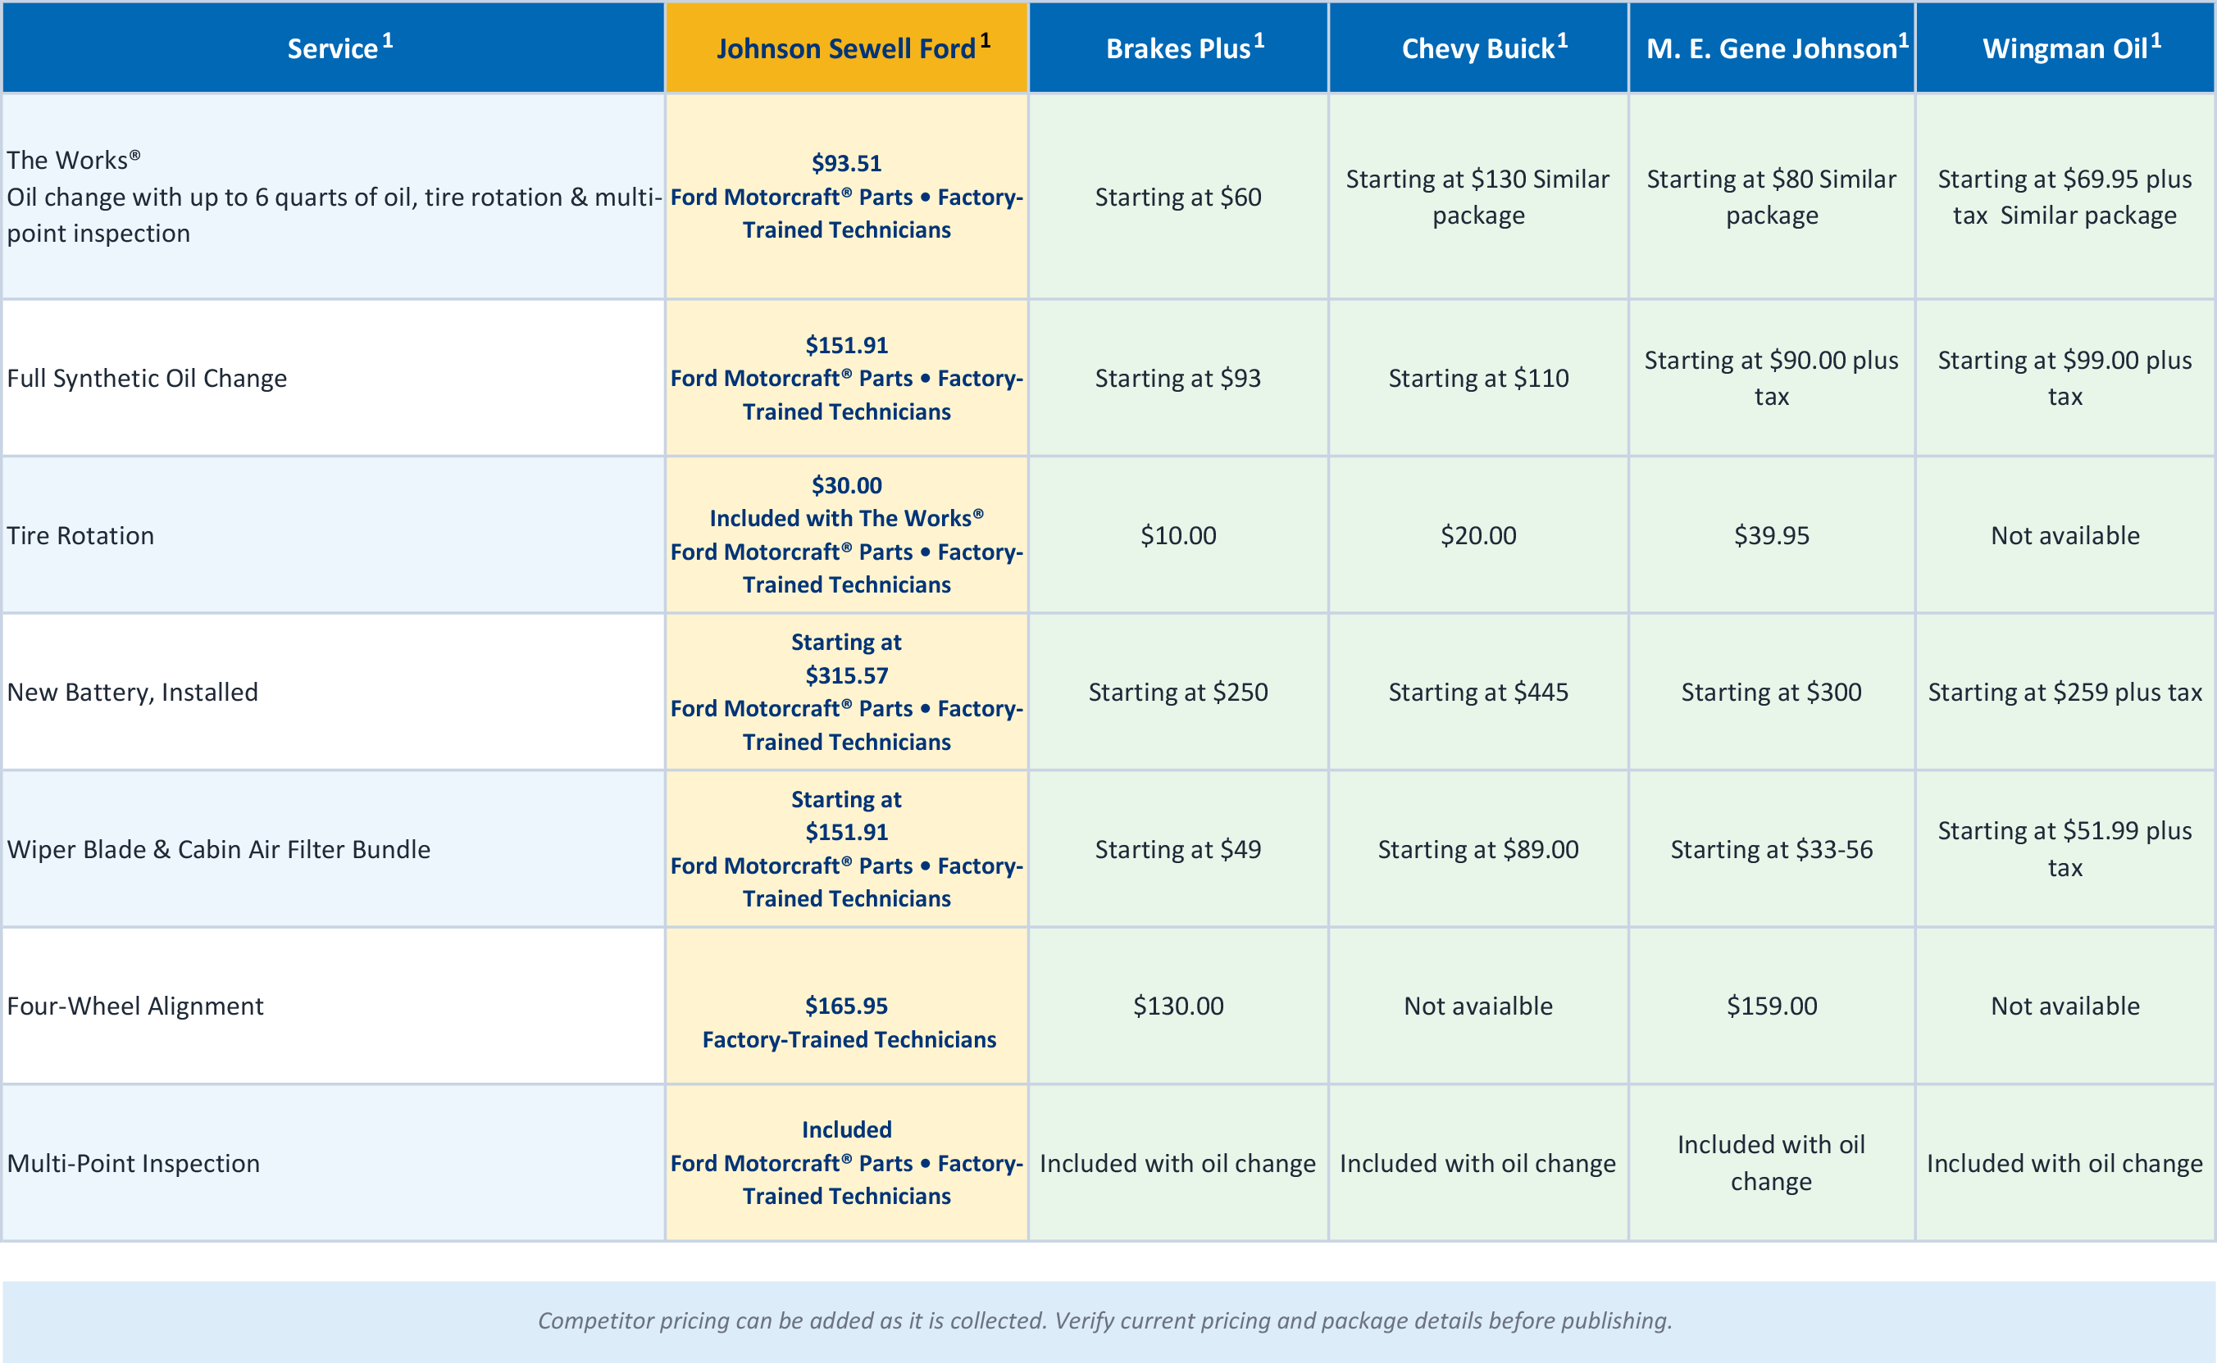The height and width of the screenshot is (1363, 2217).
Task: Click the $10.00 tire rotation cell
Action: point(1178,535)
